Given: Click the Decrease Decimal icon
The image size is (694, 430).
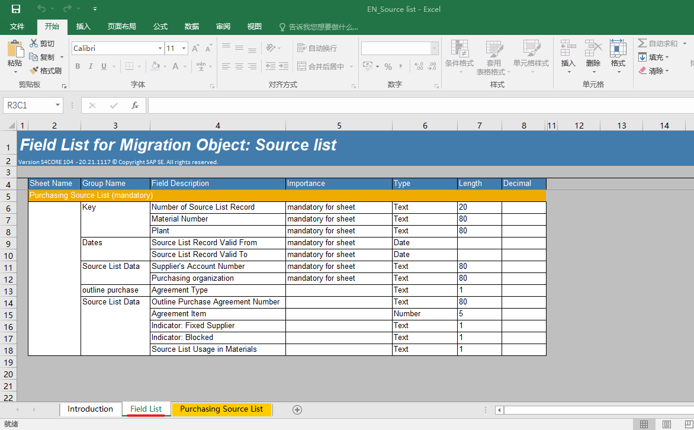Looking at the screenshot, I should (x=432, y=66).
